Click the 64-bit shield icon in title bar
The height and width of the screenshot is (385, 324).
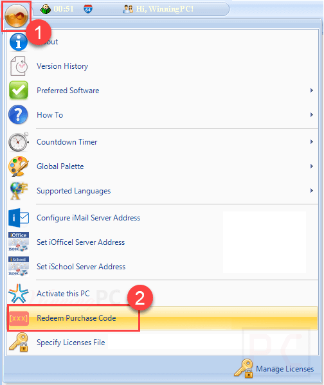pyautogui.click(x=88, y=9)
